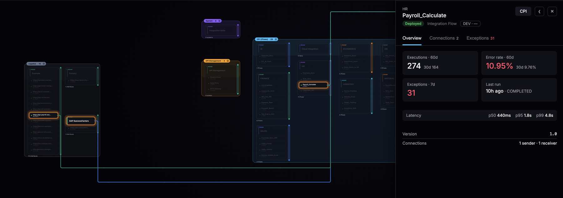Toggle the round icon on the System group

[x=219, y=21]
